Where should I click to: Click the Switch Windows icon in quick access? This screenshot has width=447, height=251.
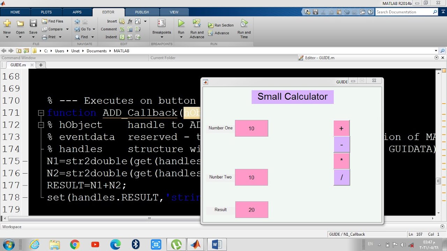pos(362,12)
